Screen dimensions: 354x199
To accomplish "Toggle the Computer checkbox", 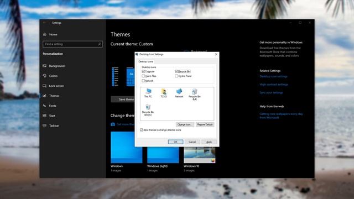I will point(143,71).
